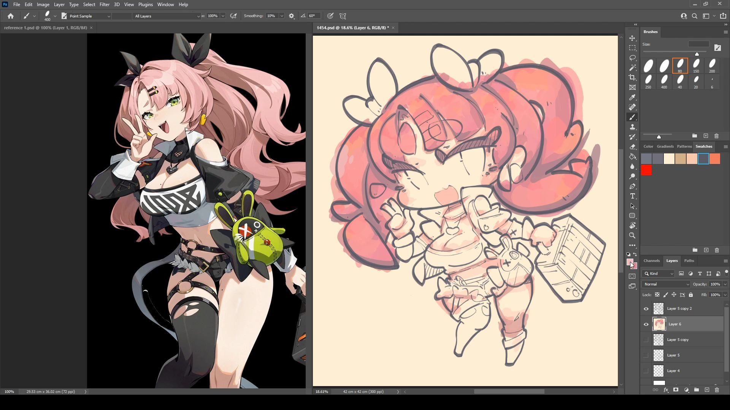Select the Dodge tool
The height and width of the screenshot is (410, 730).
pyautogui.click(x=632, y=177)
